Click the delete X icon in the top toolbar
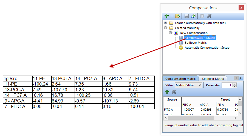249x138 pixels. click(x=209, y=16)
